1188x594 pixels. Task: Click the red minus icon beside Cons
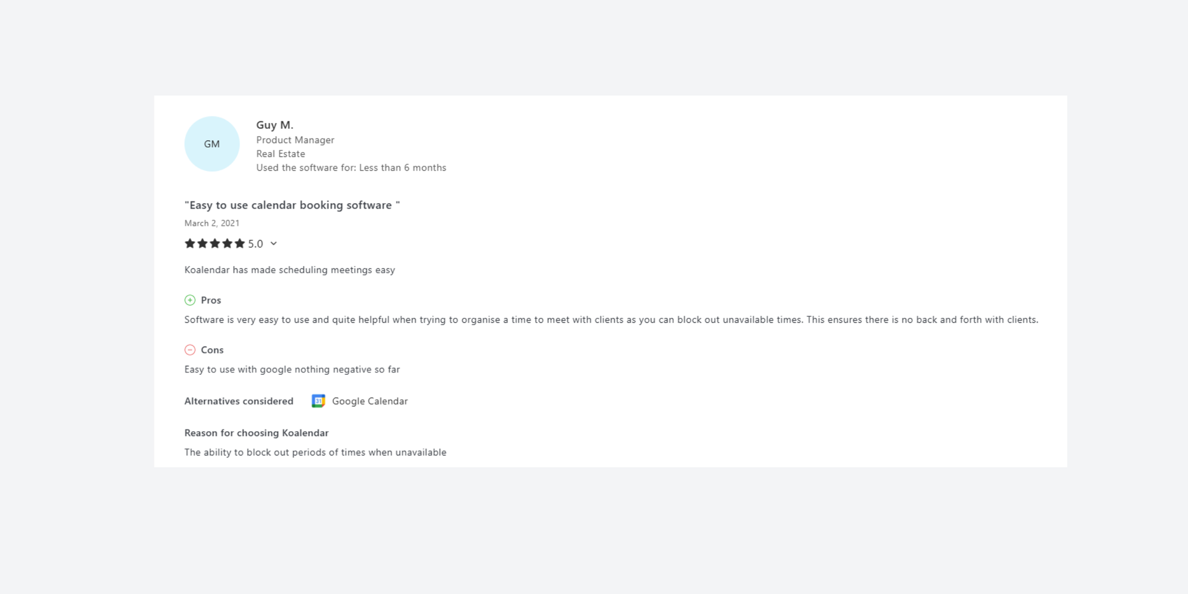(x=190, y=350)
